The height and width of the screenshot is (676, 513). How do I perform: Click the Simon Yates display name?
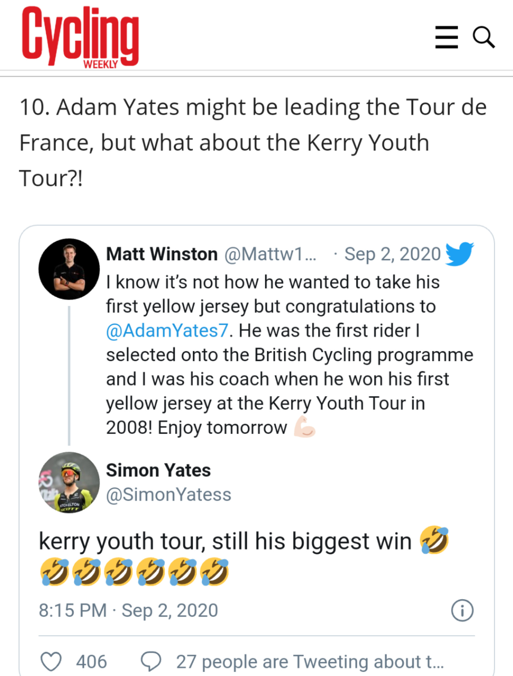point(158,470)
